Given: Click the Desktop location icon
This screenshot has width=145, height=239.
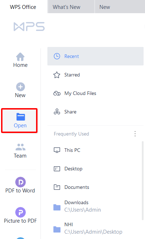Looking at the screenshot, I should [57, 169].
